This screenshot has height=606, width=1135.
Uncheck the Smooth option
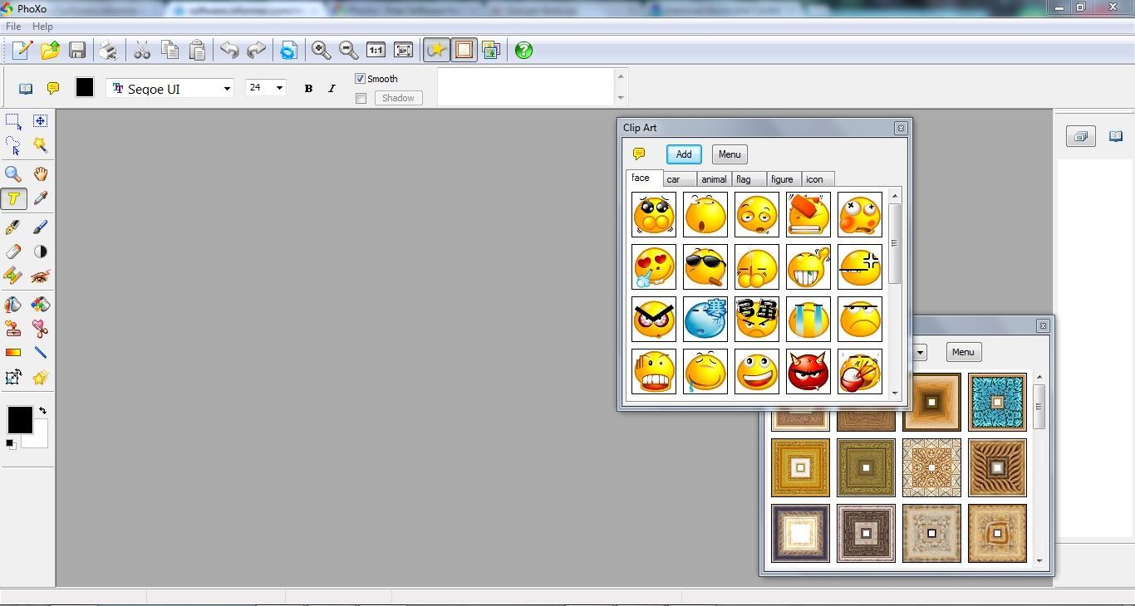pos(361,78)
